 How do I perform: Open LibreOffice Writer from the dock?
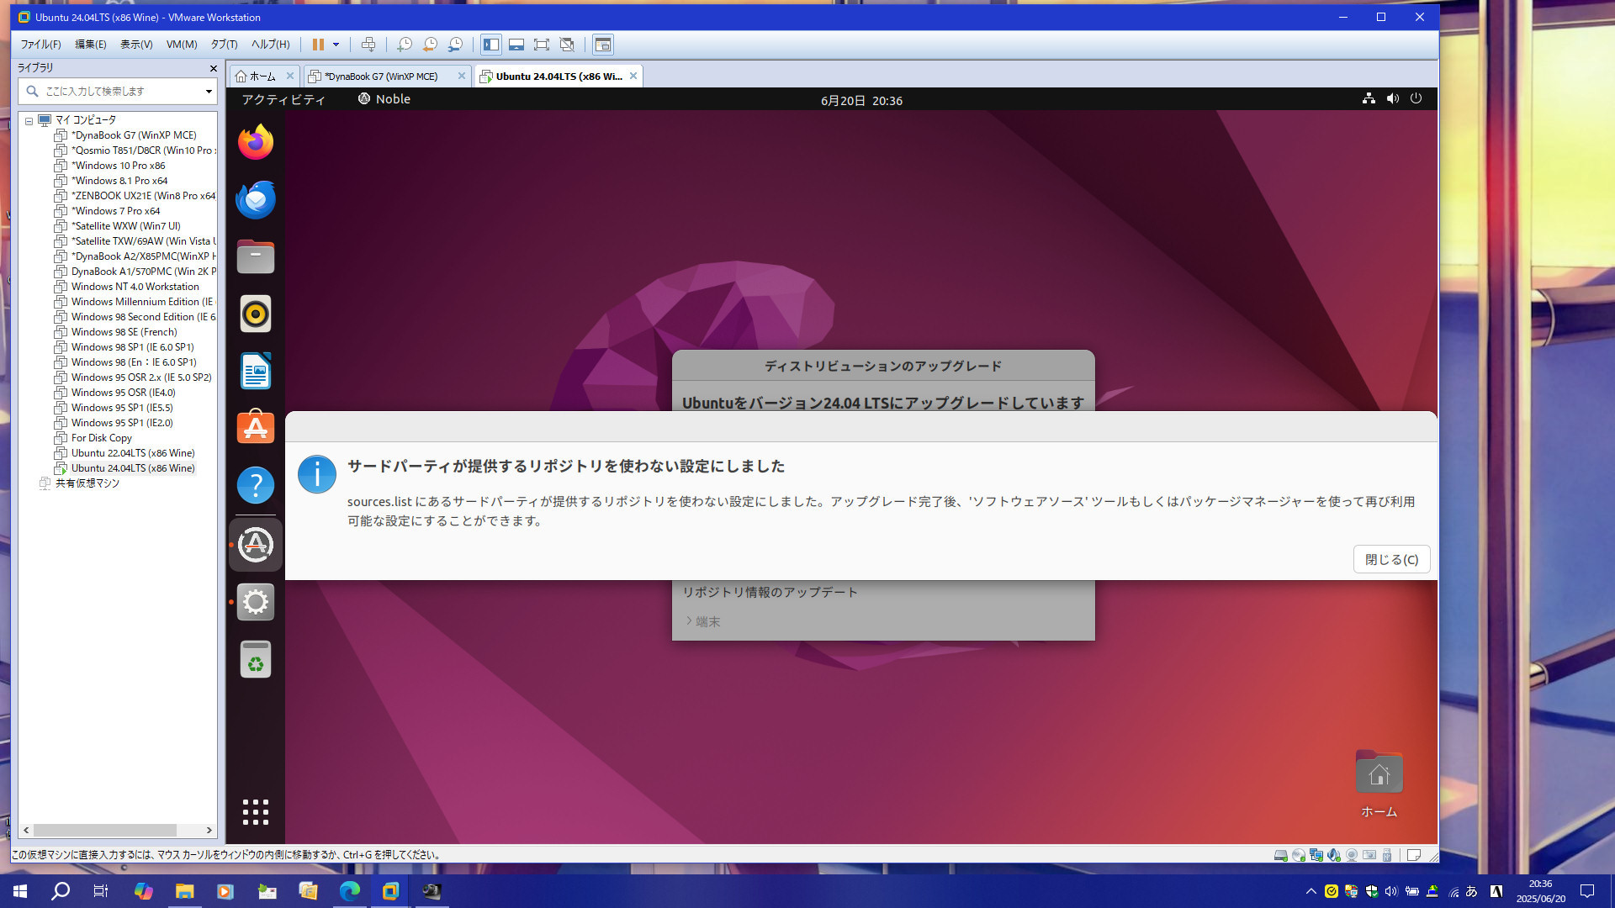click(x=256, y=371)
